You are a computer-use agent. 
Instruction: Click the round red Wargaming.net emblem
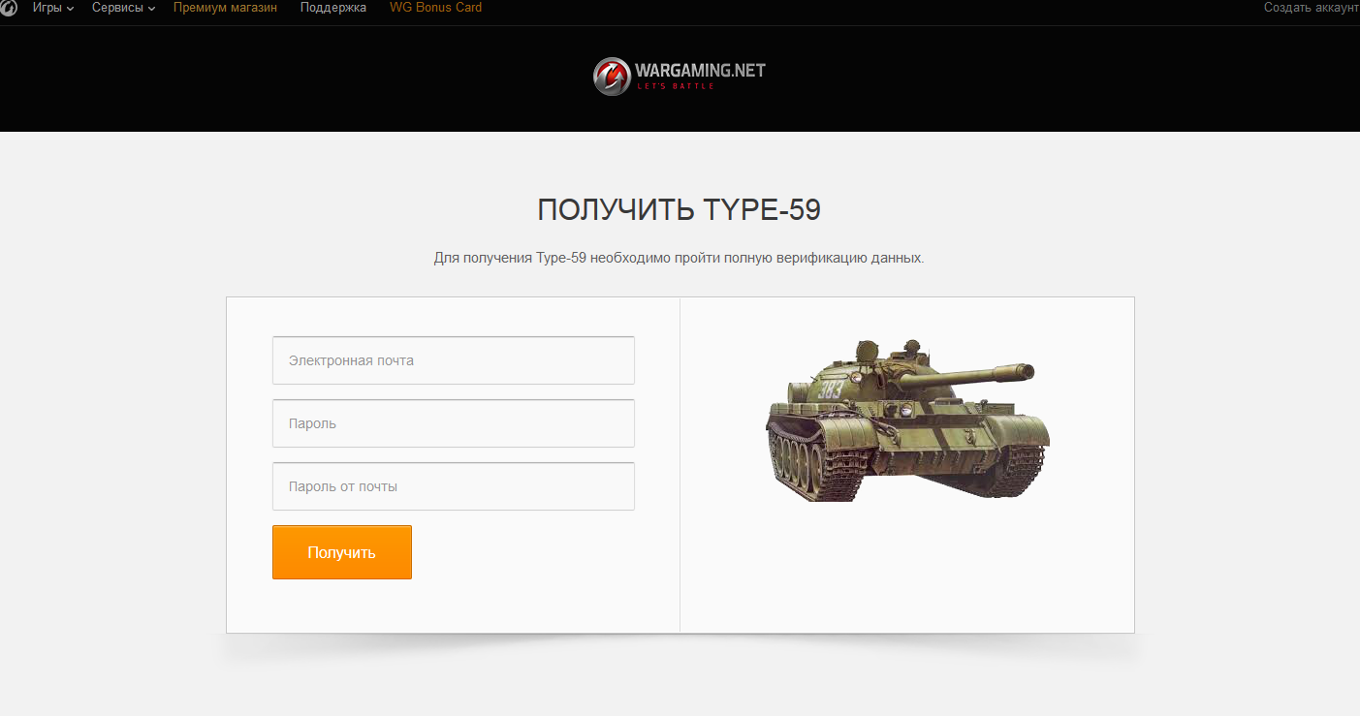(612, 77)
